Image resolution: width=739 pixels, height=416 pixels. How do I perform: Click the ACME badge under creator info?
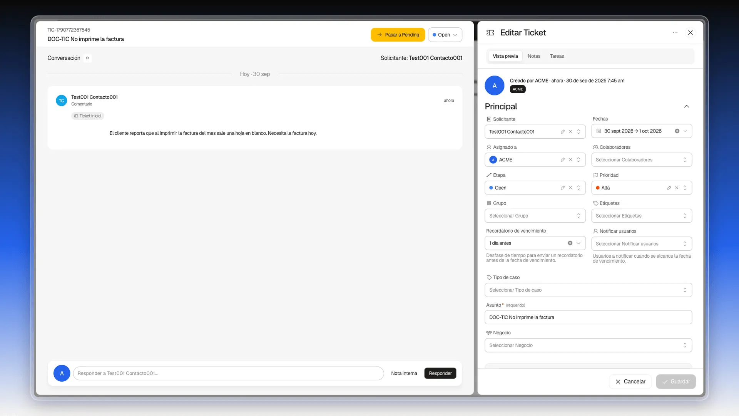(x=518, y=89)
